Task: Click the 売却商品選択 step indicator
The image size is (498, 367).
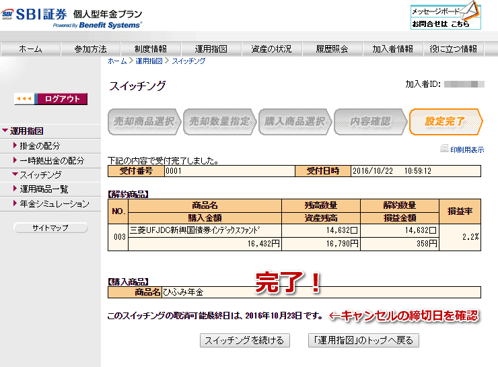Action: point(145,122)
